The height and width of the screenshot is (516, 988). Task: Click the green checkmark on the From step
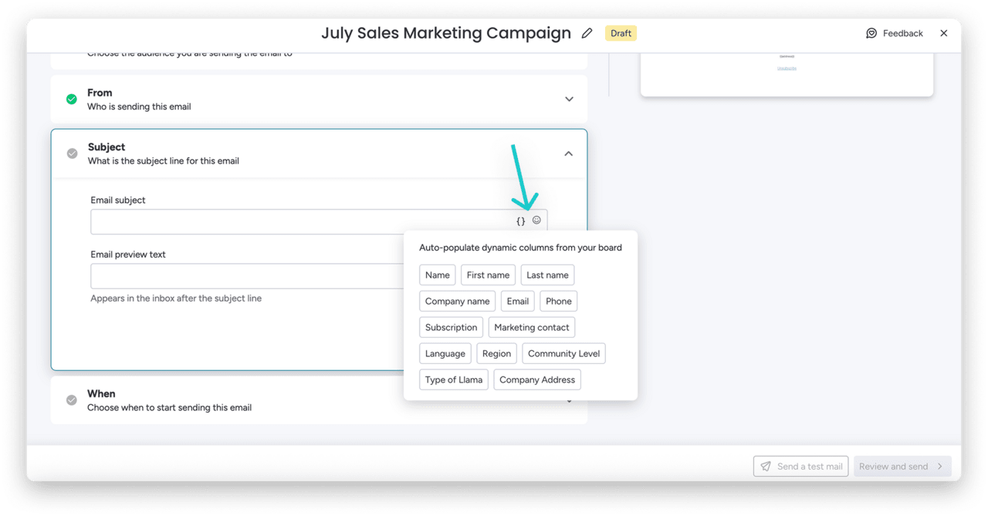[x=71, y=99]
